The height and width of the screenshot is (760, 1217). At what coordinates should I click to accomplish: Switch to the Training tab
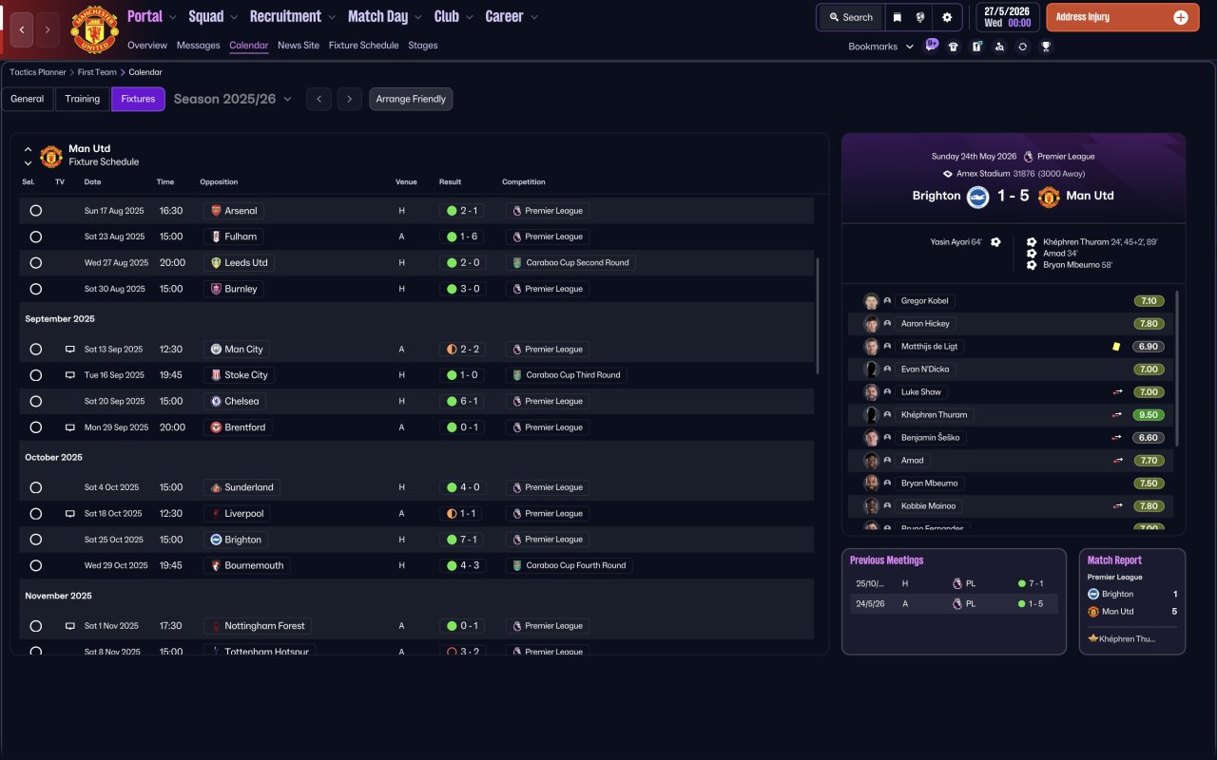(x=83, y=99)
